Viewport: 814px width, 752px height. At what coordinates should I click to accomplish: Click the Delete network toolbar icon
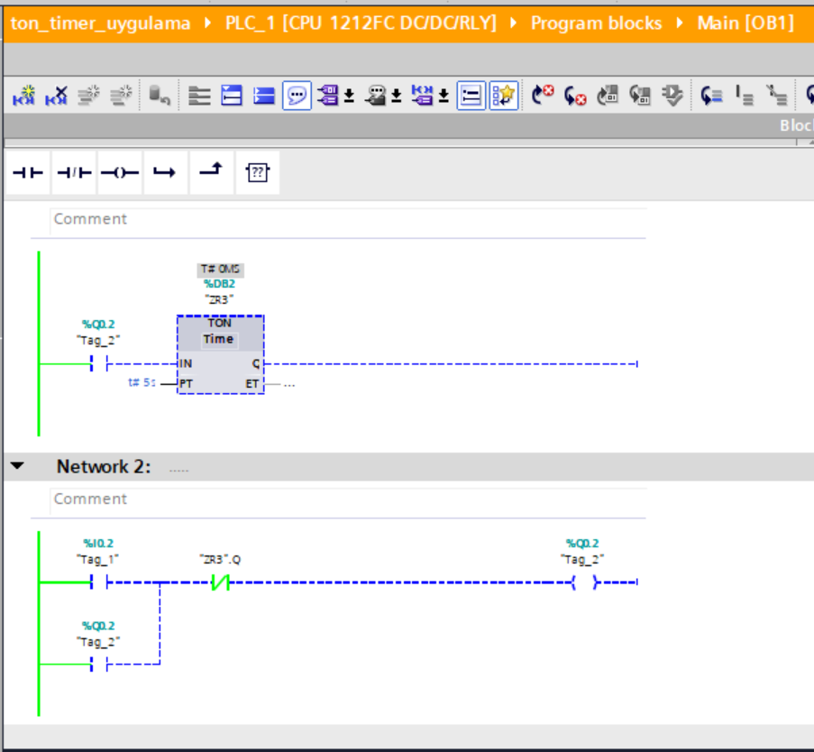point(56,96)
